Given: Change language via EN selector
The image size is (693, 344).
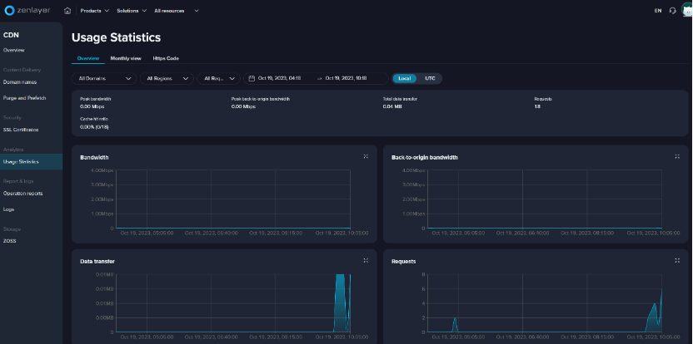Looking at the screenshot, I should (x=658, y=11).
